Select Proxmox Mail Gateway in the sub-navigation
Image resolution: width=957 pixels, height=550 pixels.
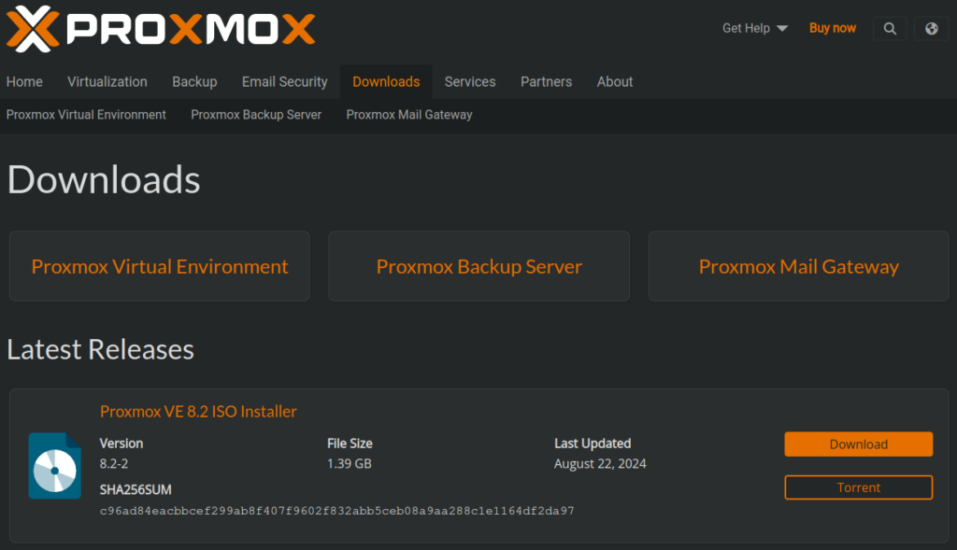tap(408, 114)
